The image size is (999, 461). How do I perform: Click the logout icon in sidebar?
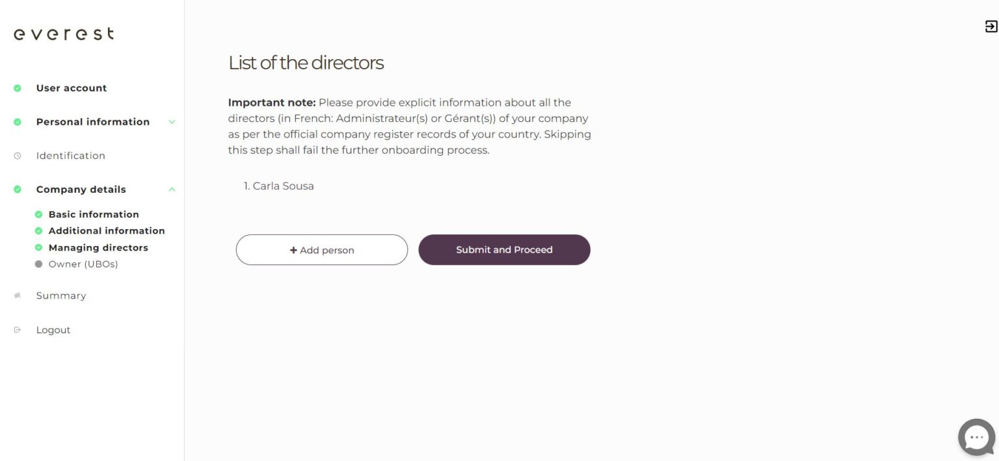[x=18, y=330]
